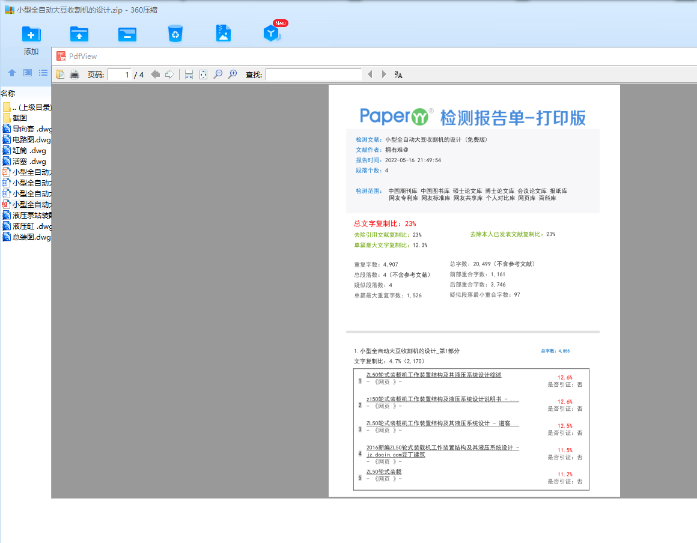Go to next PDF page arrow
The width and height of the screenshot is (697, 543).
[x=169, y=74]
